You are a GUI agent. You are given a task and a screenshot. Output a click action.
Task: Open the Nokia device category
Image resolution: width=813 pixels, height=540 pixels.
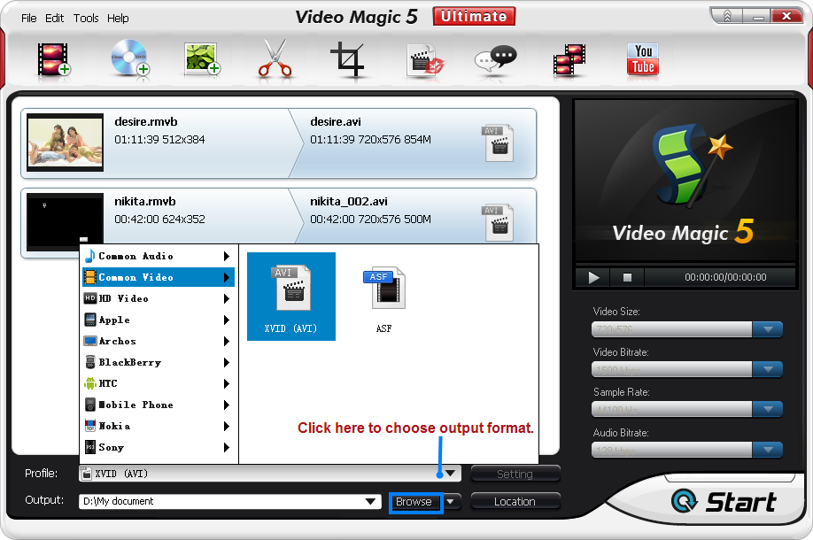(159, 426)
